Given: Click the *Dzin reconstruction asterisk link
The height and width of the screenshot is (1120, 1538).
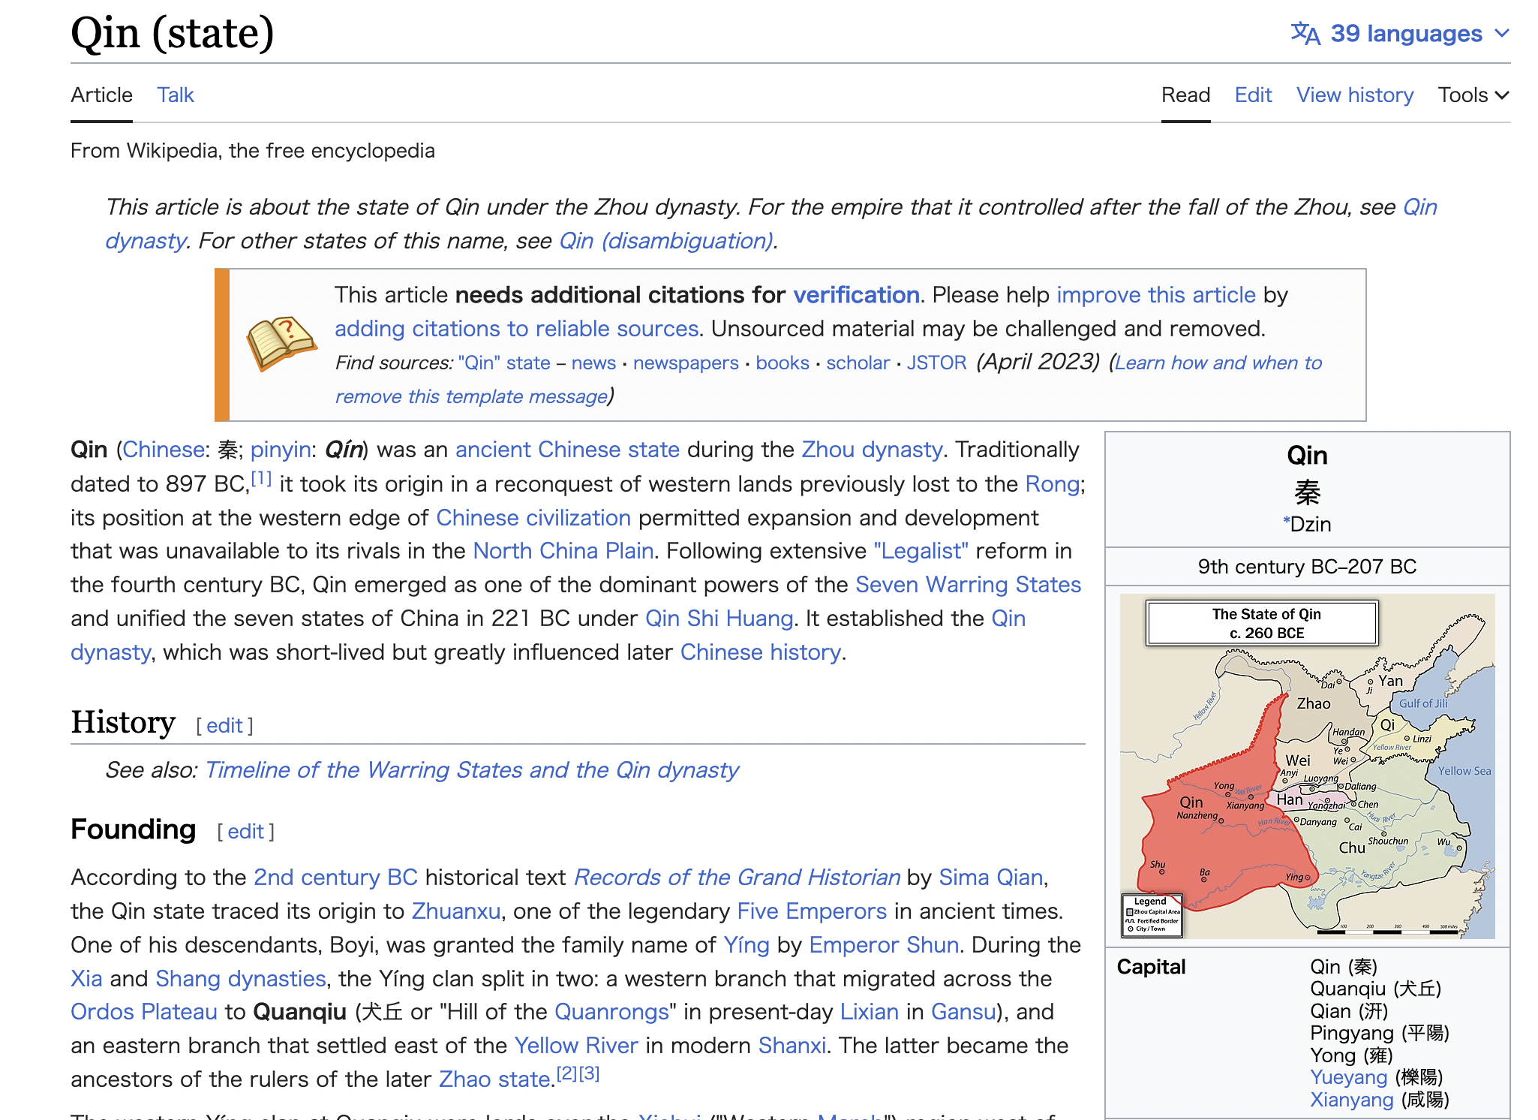Looking at the screenshot, I should (x=1287, y=519).
